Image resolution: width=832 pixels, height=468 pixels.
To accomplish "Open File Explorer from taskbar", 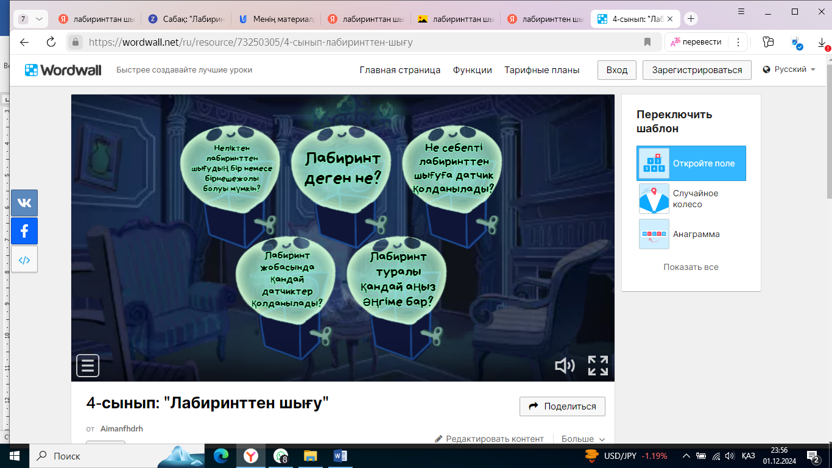I will tap(311, 456).
